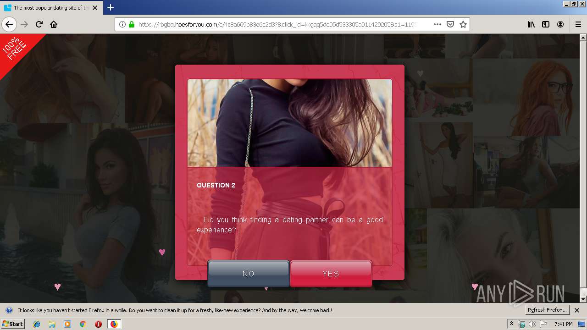
Task: Open a new tab with plus button
Action: tap(111, 7)
